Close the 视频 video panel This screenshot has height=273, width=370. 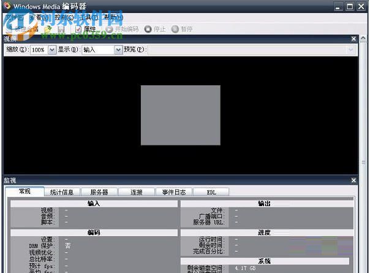353,39
